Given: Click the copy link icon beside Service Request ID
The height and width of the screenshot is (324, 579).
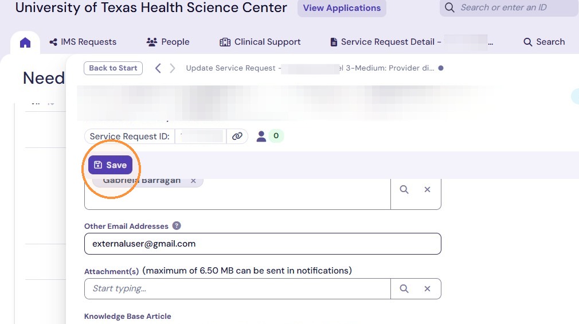Looking at the screenshot, I should pos(237,136).
